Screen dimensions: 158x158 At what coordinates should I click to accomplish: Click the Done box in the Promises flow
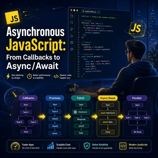pos(55,133)
